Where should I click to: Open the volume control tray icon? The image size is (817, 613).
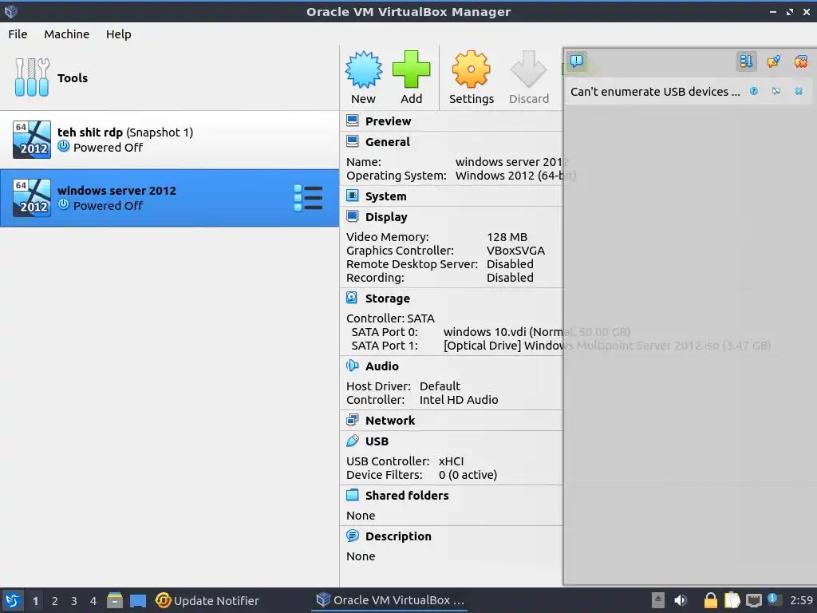point(681,600)
